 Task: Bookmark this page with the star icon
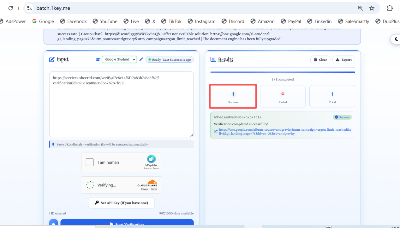point(372,8)
